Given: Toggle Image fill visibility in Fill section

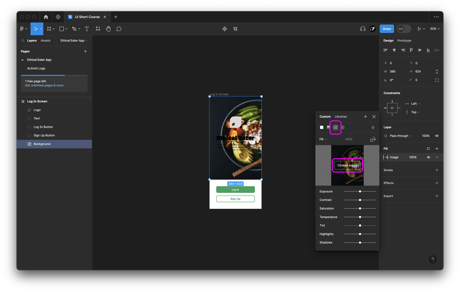Looking at the screenshot, I should point(428,157).
